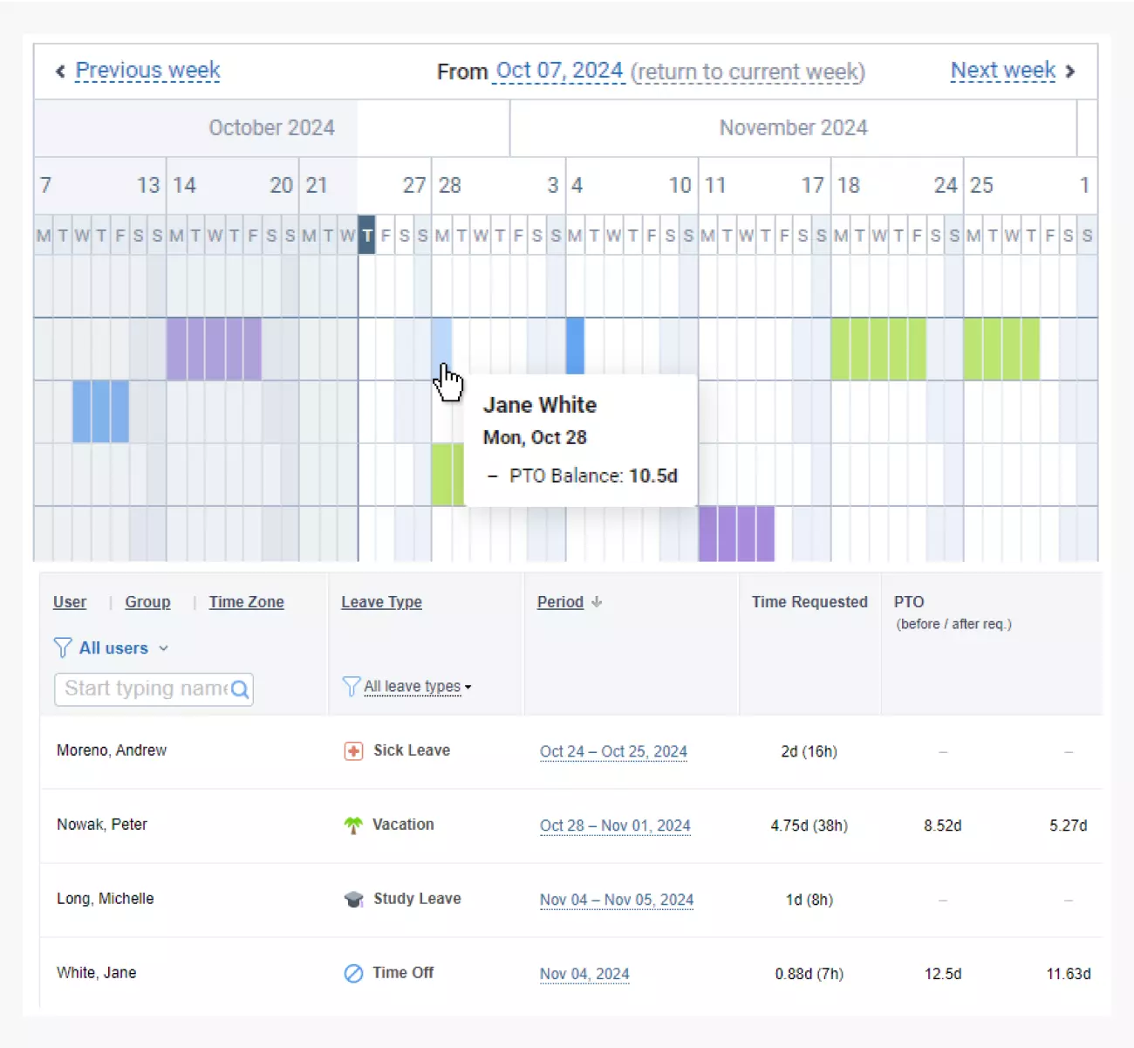Click PTO after value 11.63d
This screenshot has width=1134, height=1048.
click(x=1069, y=975)
